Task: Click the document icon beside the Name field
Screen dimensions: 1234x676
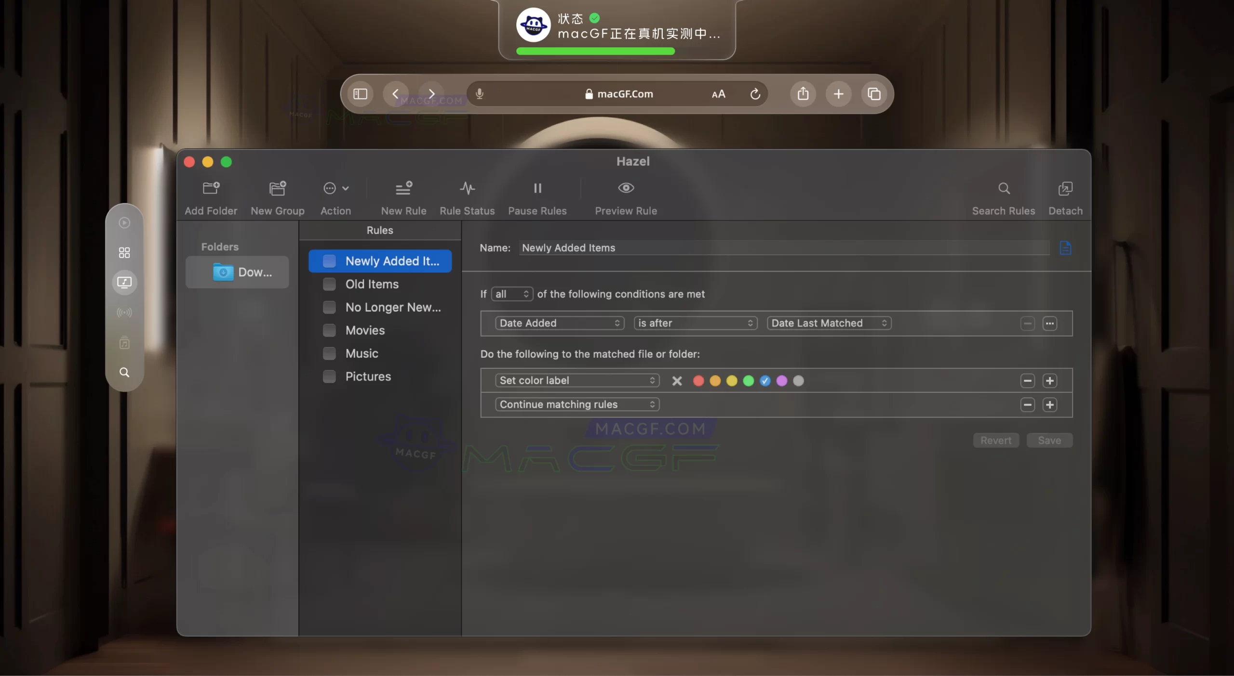Action: (1065, 247)
